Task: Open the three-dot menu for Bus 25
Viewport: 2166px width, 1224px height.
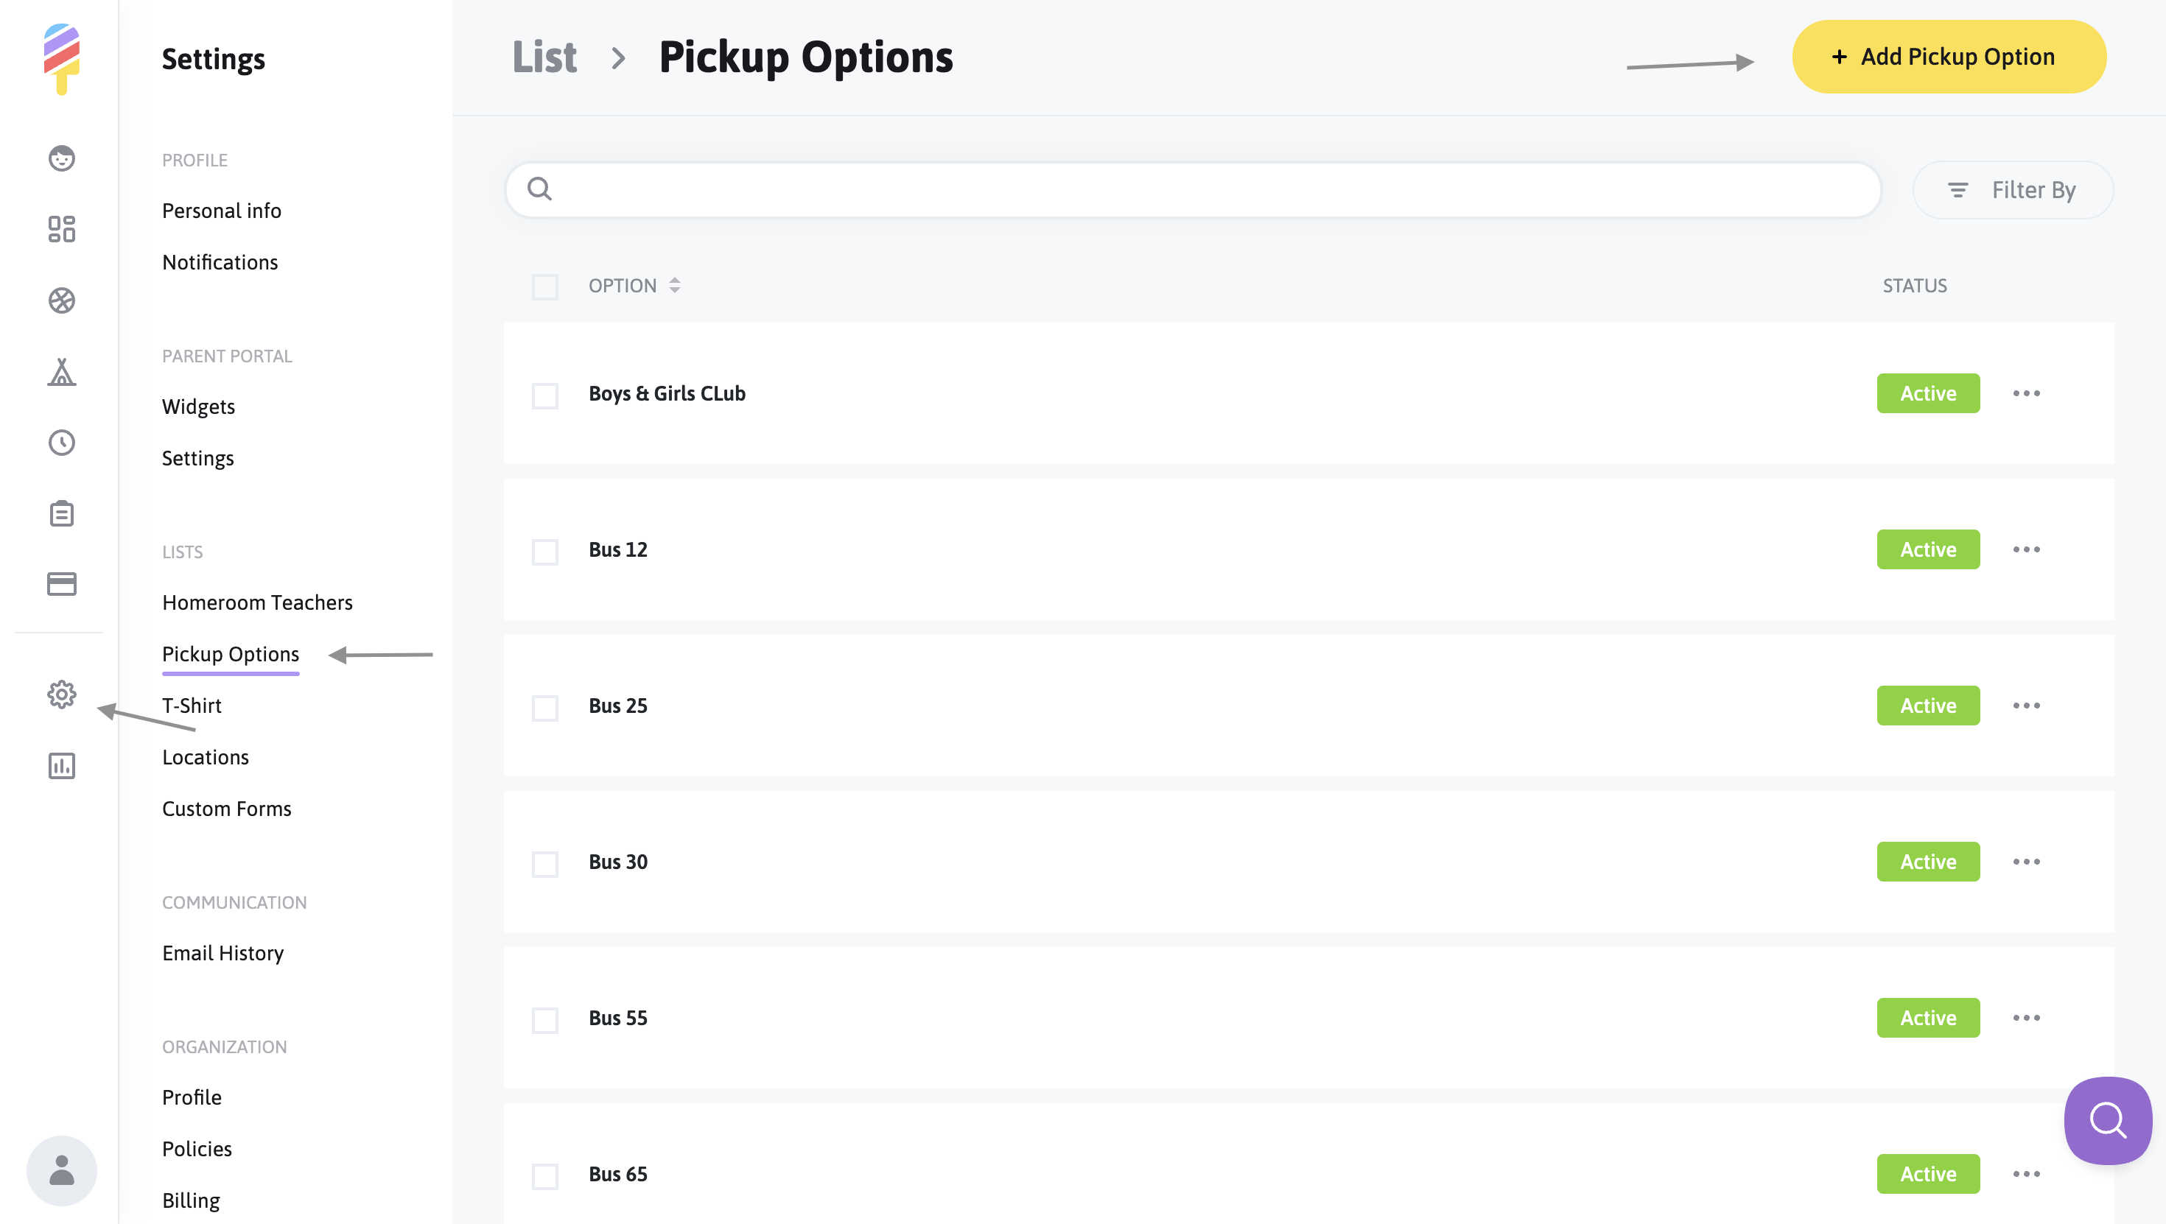Action: pyautogui.click(x=2025, y=706)
